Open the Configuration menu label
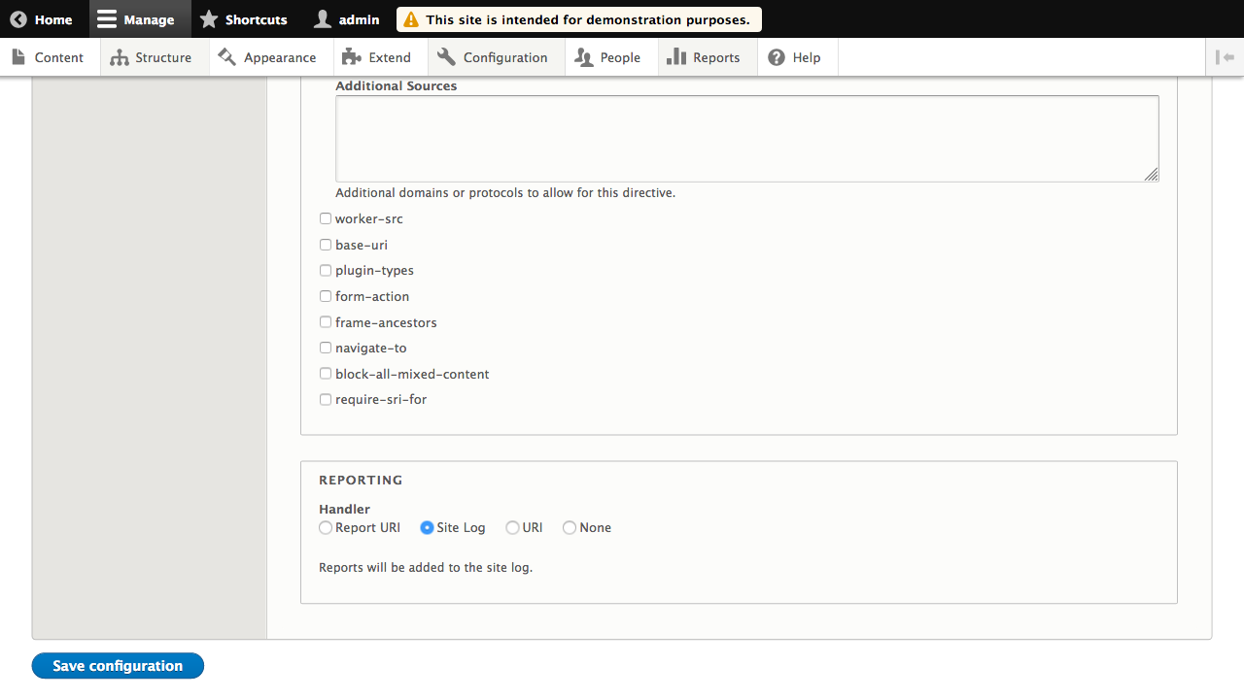This screenshot has height=699, width=1244. coord(505,57)
